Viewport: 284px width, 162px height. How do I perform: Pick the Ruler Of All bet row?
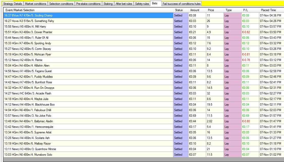(144, 38)
